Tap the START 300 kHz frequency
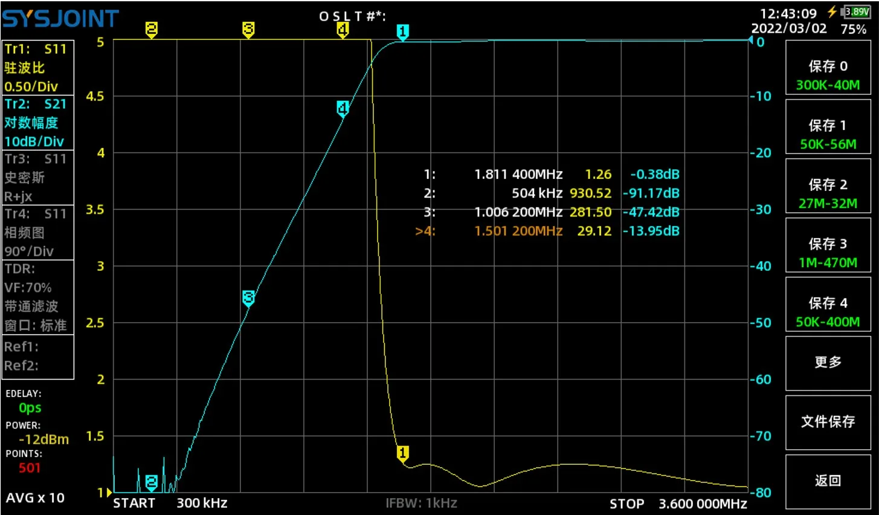Image resolution: width=879 pixels, height=515 pixels. click(170, 503)
